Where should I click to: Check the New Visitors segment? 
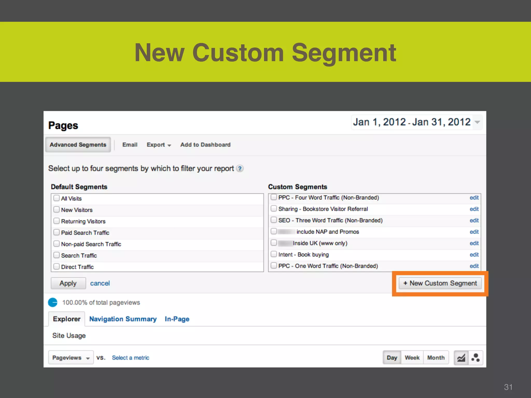pyautogui.click(x=56, y=210)
